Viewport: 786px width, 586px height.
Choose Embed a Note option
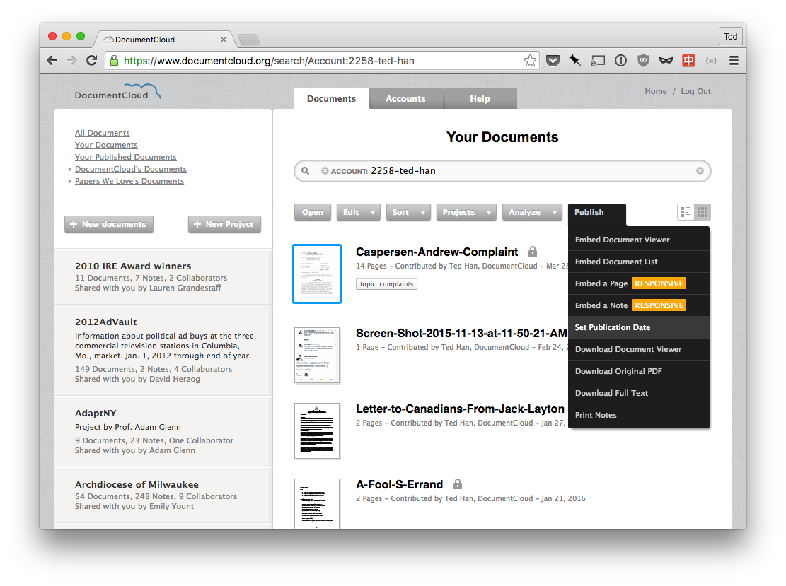[x=639, y=305]
